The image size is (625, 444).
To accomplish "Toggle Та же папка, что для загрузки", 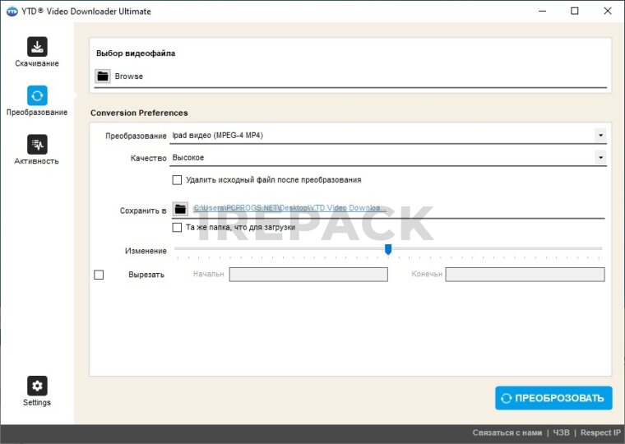I will click(177, 228).
